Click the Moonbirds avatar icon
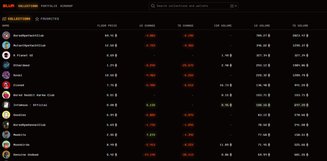Viewport: 327px width, 161px height. click(x=6, y=145)
